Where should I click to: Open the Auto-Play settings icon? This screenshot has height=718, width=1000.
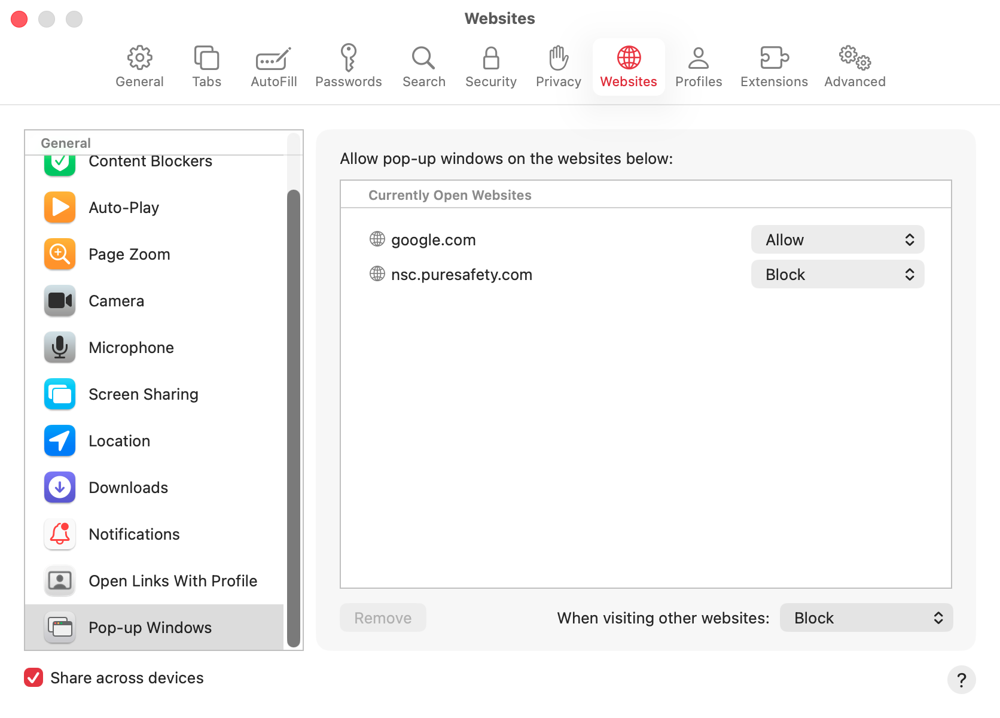click(59, 207)
